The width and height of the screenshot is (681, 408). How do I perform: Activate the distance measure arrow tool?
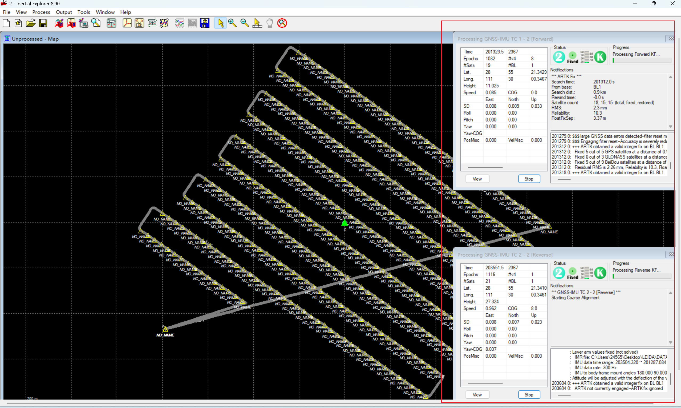[257, 23]
